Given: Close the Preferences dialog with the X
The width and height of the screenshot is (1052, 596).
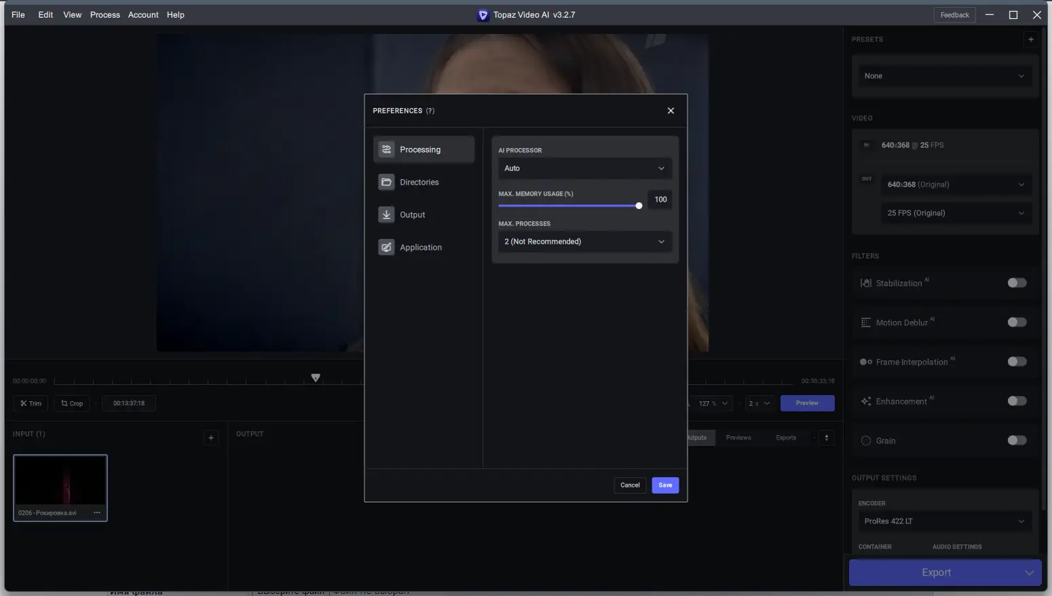Looking at the screenshot, I should (x=671, y=111).
